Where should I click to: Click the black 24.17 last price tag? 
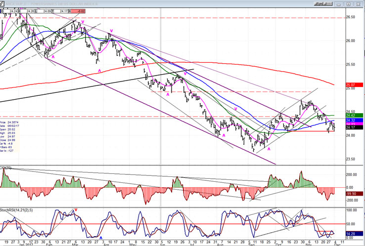[x=351, y=130]
